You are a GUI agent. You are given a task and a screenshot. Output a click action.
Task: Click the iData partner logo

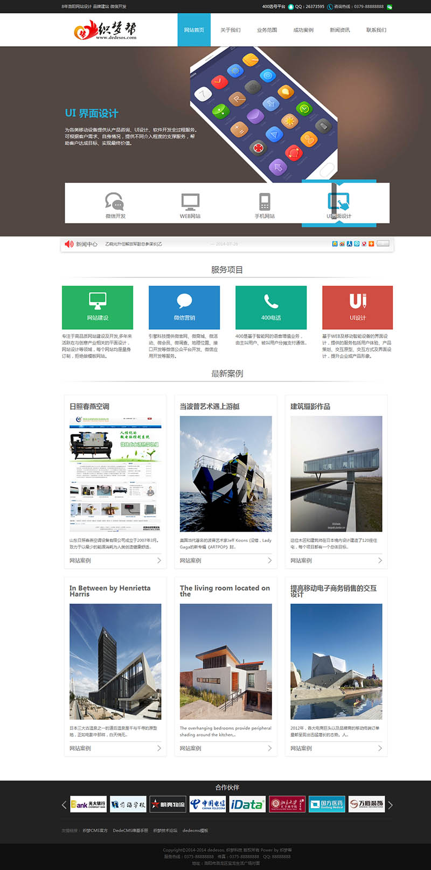(247, 804)
